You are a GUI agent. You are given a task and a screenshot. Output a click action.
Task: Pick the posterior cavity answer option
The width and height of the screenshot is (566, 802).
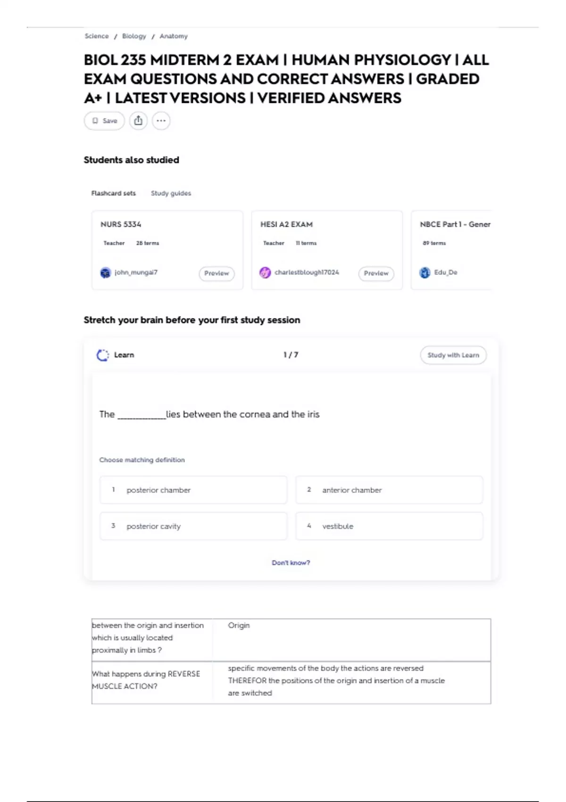(x=193, y=526)
